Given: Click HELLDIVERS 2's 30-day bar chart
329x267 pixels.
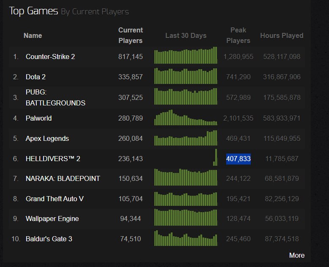Looking at the screenshot, I should point(215,158).
